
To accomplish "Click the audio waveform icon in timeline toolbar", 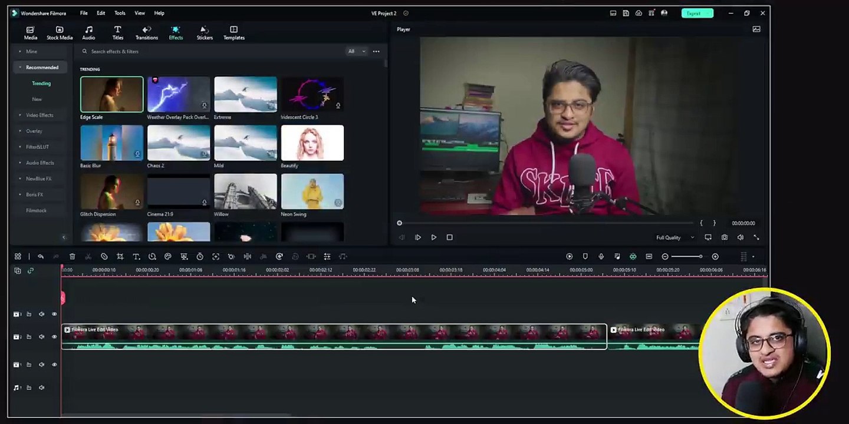I will [x=248, y=257].
